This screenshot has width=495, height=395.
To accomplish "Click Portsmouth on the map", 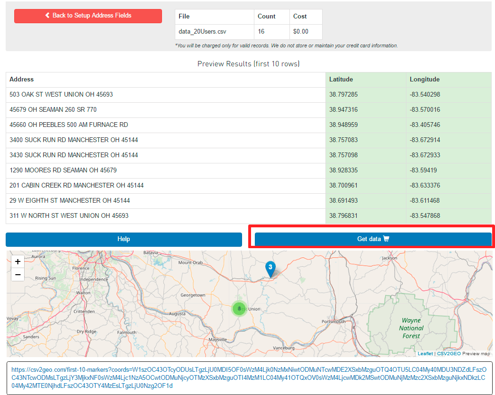I will click(x=333, y=322).
